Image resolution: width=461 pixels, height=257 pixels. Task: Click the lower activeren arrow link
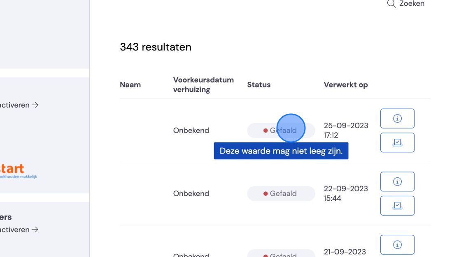tap(19, 230)
